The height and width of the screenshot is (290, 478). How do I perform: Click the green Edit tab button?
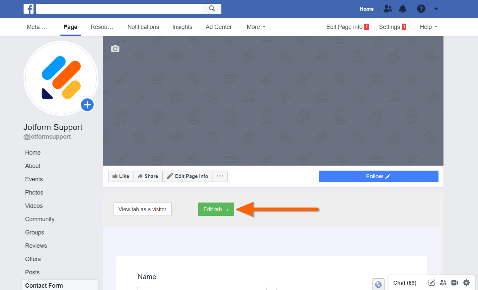click(x=216, y=209)
